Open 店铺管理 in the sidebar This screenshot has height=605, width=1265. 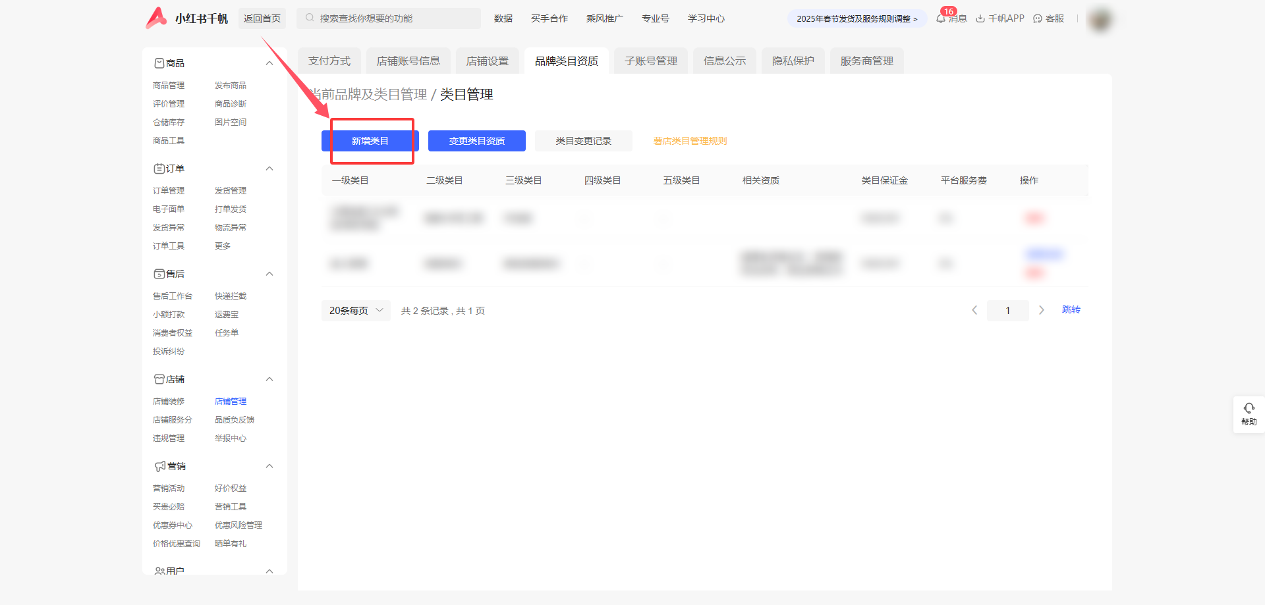point(231,402)
